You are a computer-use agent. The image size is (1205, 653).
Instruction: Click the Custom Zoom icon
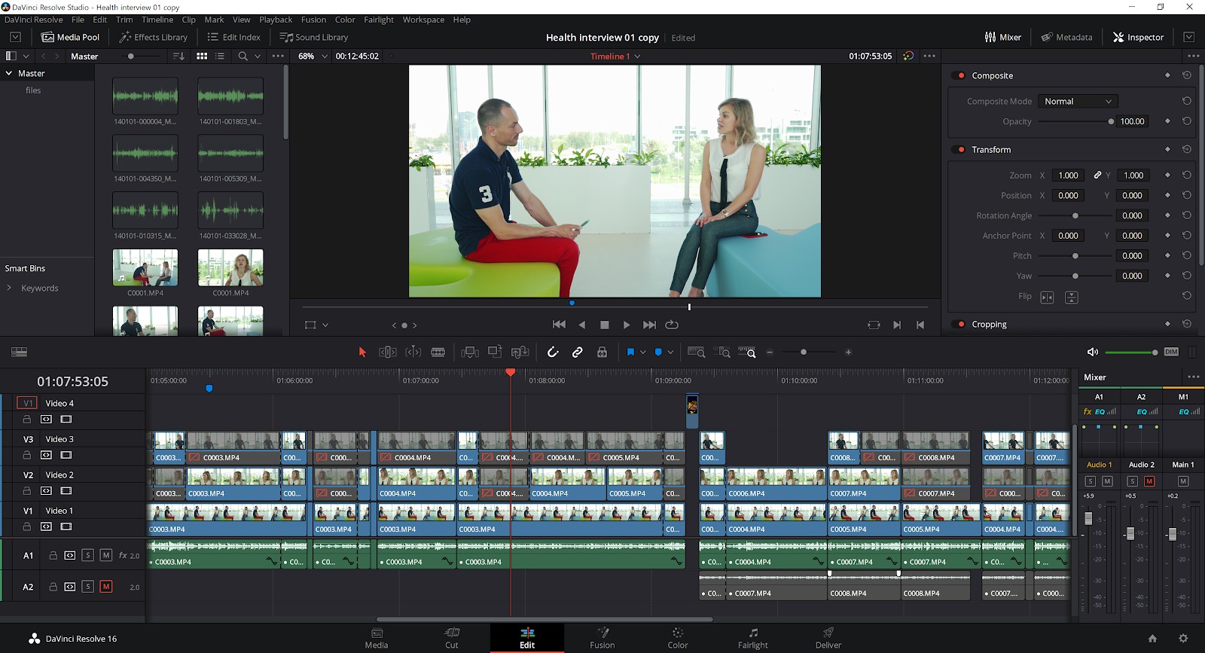point(747,352)
